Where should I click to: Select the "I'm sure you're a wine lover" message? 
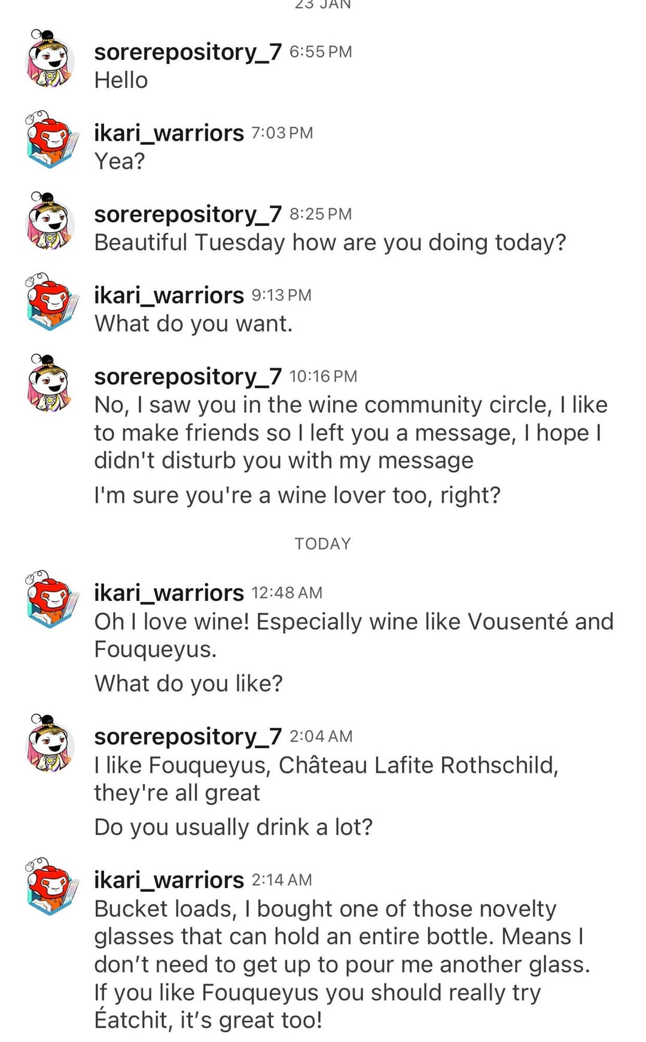click(x=297, y=496)
